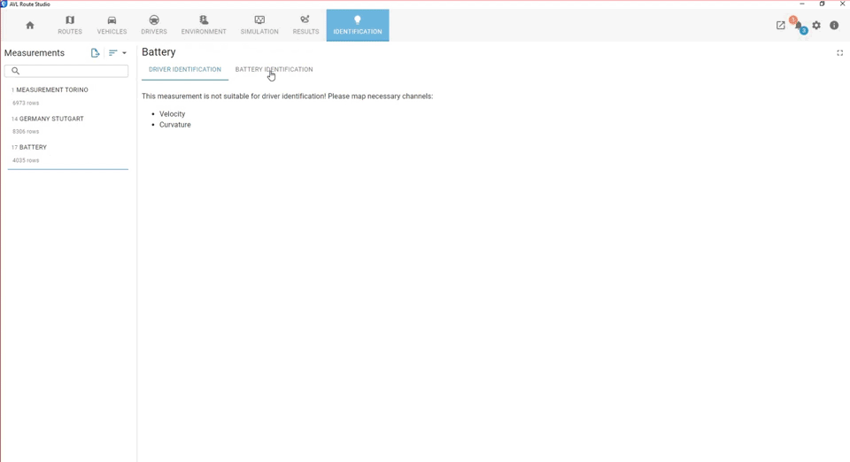Click the Velocity channel text
850x462 pixels.
pyautogui.click(x=173, y=114)
